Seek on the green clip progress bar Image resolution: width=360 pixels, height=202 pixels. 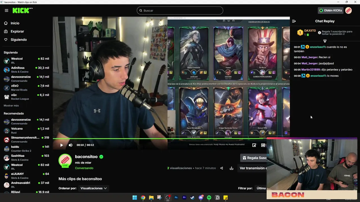[x=159, y=139]
